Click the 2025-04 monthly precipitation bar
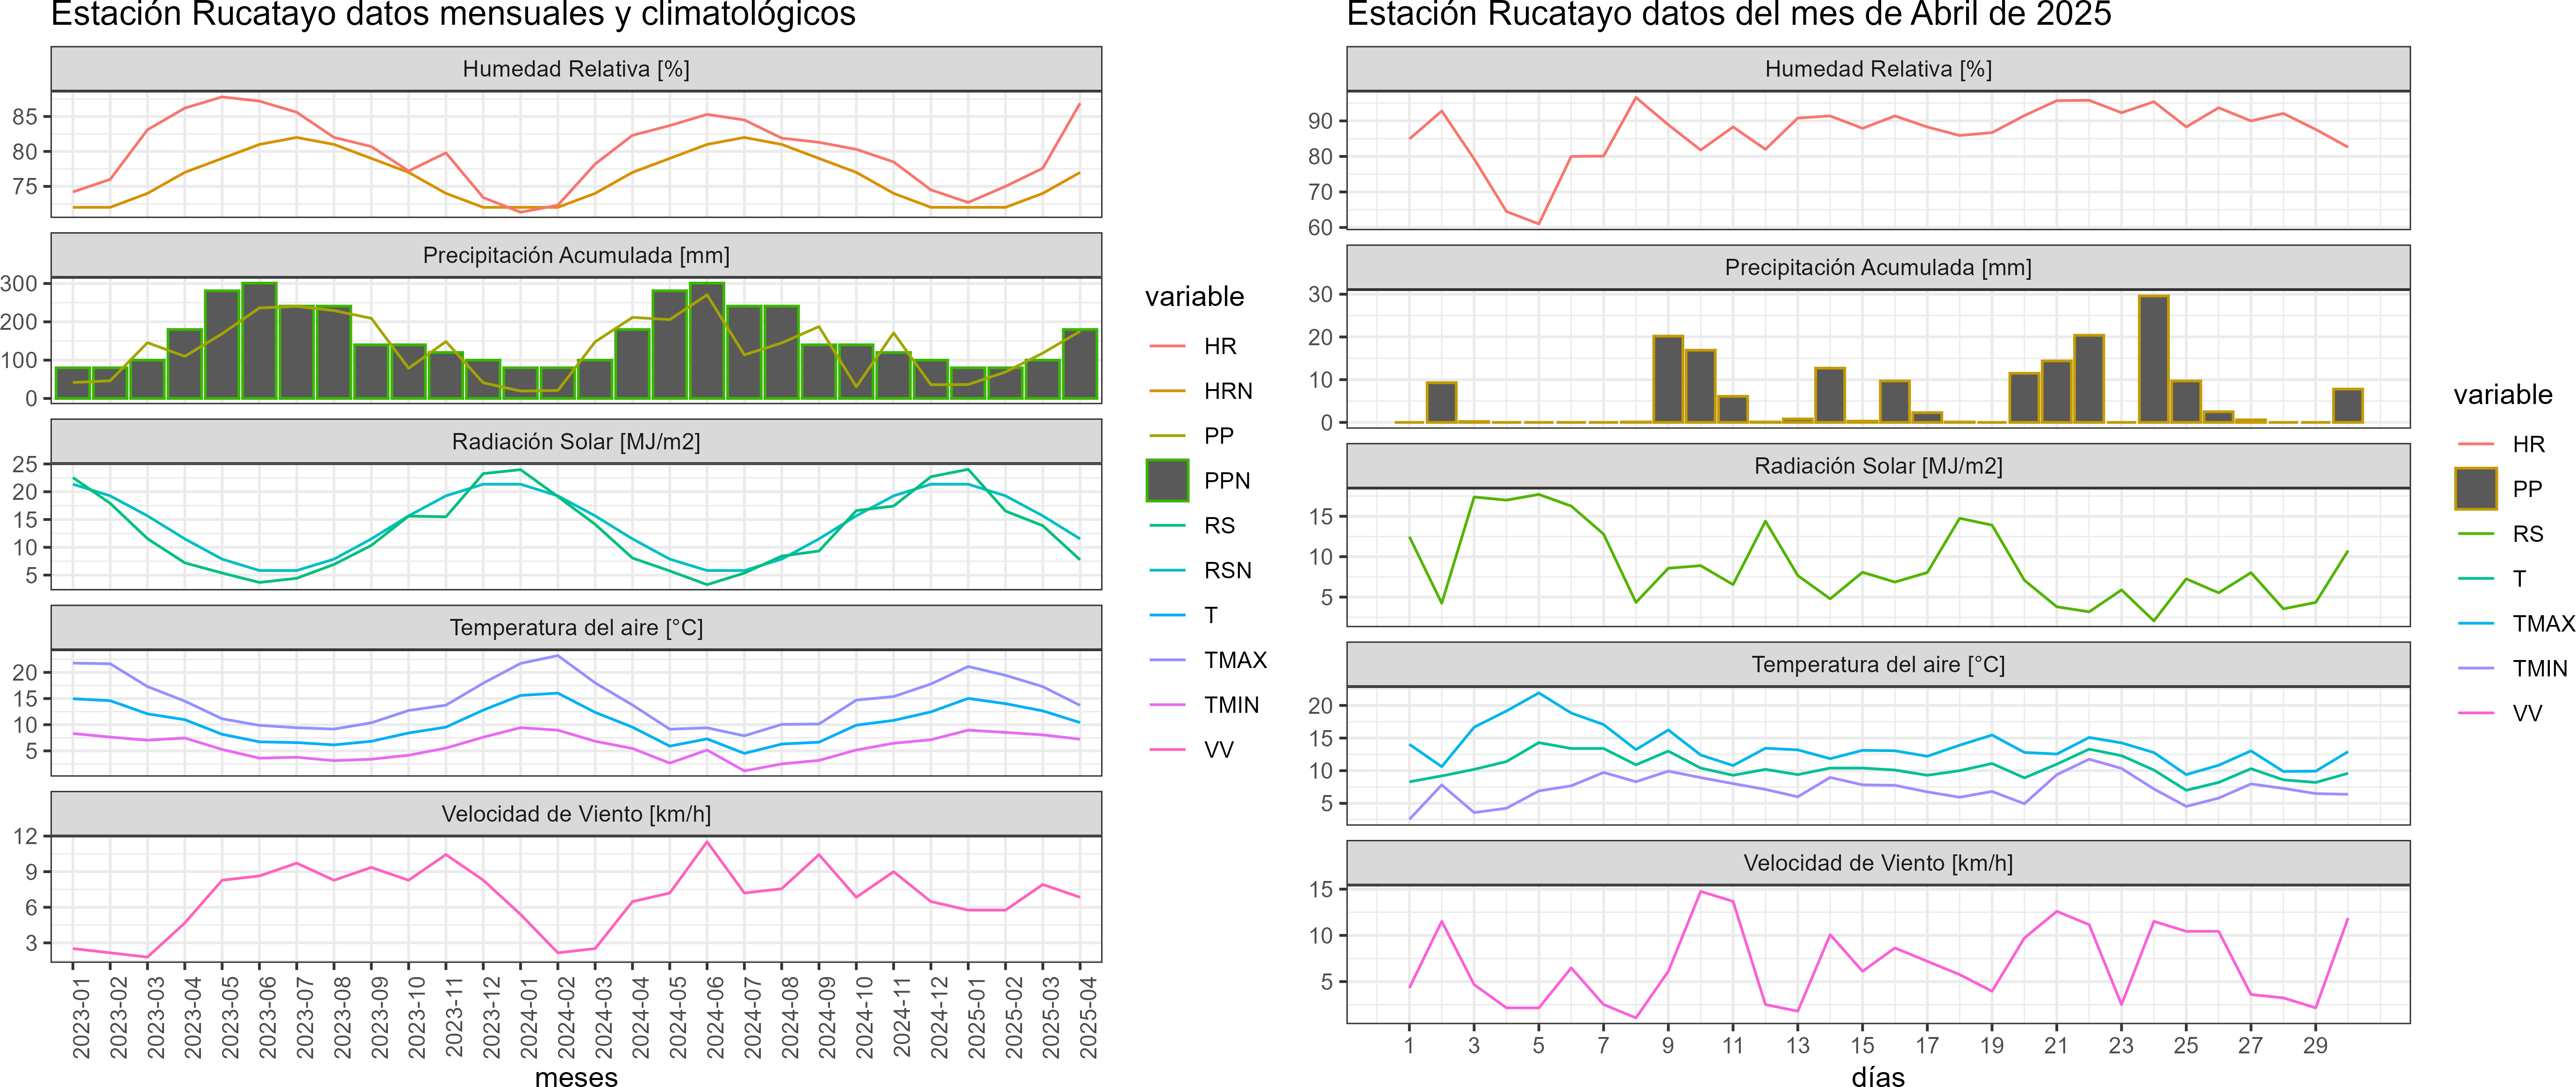 click(x=1080, y=364)
